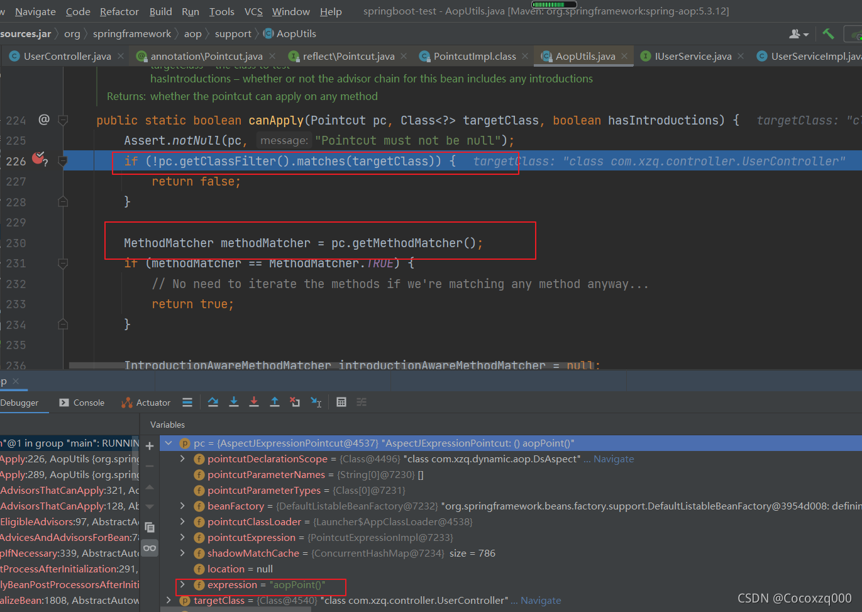Image resolution: width=862 pixels, height=612 pixels.
Task: Collapse the pc variable node
Action: click(169, 443)
